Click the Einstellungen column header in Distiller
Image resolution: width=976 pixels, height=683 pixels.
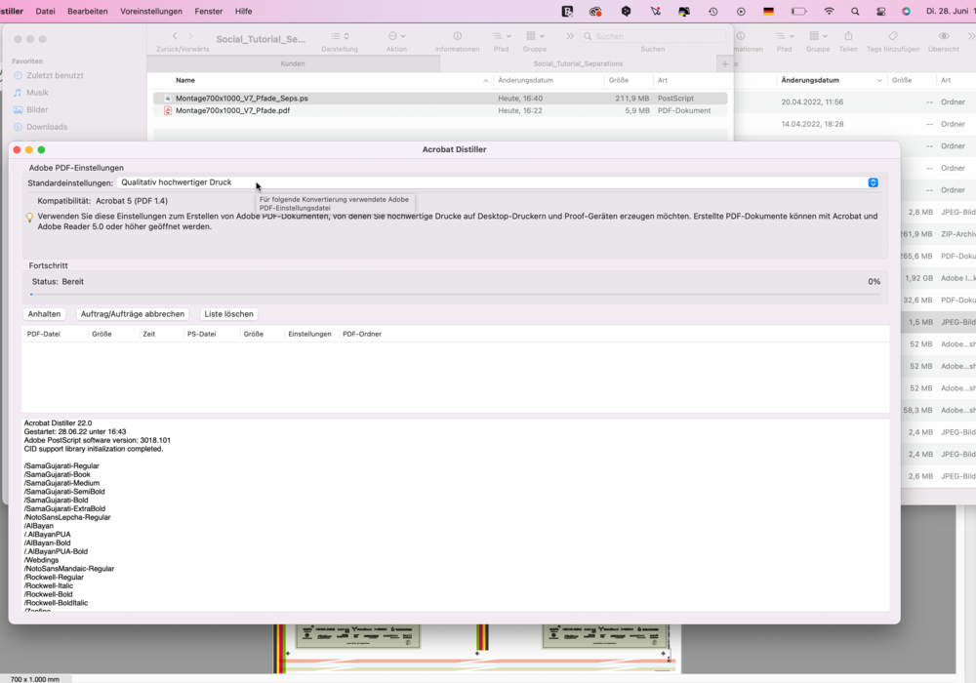pos(309,334)
